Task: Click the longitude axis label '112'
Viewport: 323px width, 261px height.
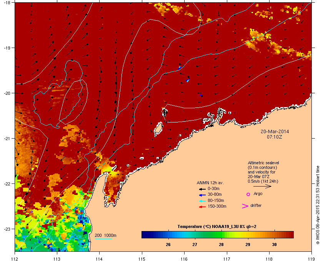Action: [x=15, y=259]
